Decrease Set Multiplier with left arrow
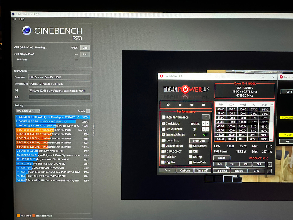 pyautogui.click(x=204, y=129)
